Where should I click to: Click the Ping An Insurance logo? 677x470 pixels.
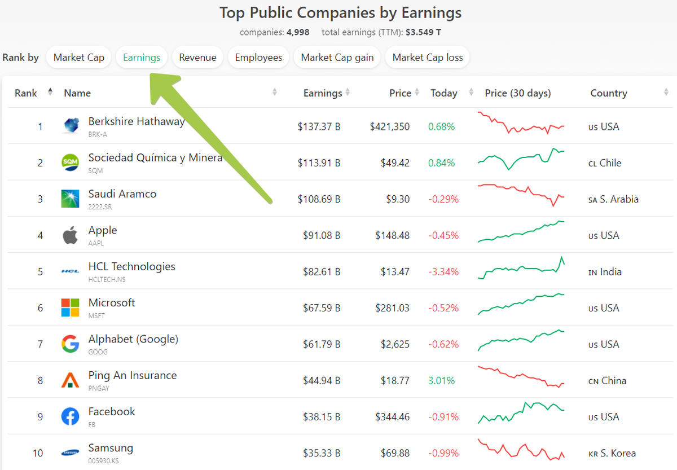(x=71, y=380)
